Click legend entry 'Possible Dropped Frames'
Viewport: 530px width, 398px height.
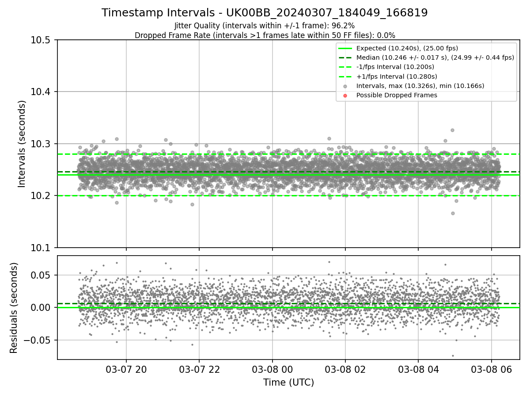click(x=397, y=95)
